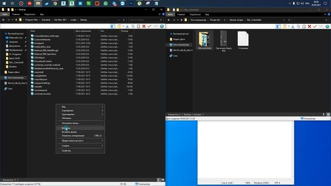Switch Startup window to details view
The image size is (331, 186).
[158, 180]
